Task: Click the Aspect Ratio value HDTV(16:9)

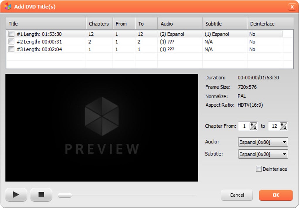Action: tap(250, 105)
